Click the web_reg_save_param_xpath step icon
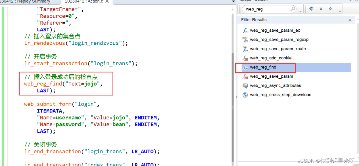 point(245,49)
